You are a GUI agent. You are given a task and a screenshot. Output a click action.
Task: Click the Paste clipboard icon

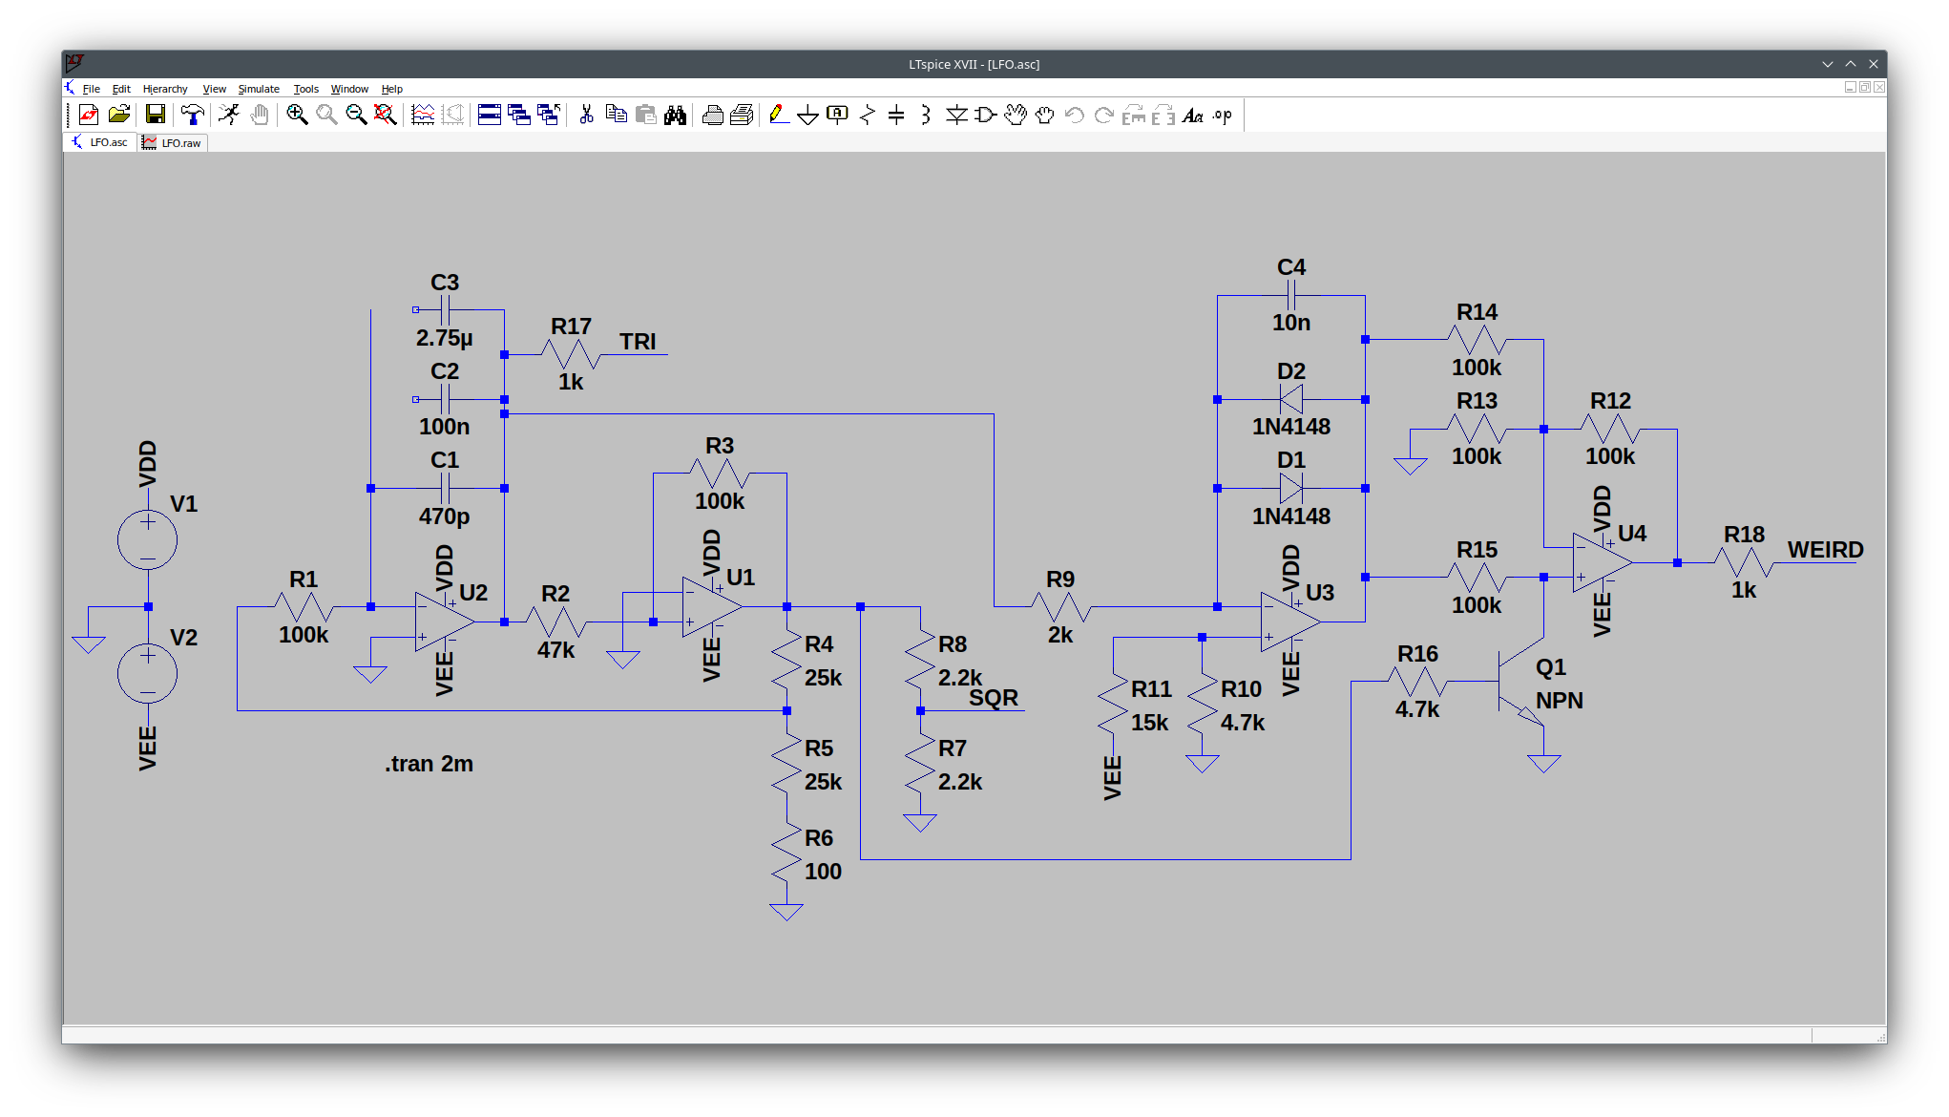(x=646, y=116)
